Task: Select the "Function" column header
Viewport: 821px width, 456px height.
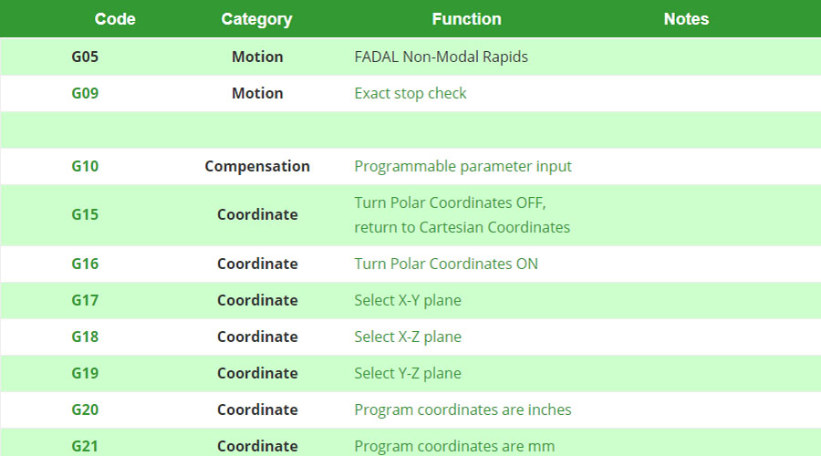Action: click(x=466, y=19)
